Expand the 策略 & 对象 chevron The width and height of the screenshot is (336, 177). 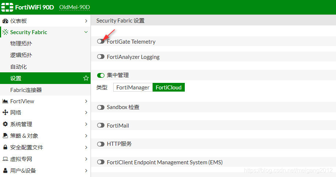pyautogui.click(x=86, y=136)
